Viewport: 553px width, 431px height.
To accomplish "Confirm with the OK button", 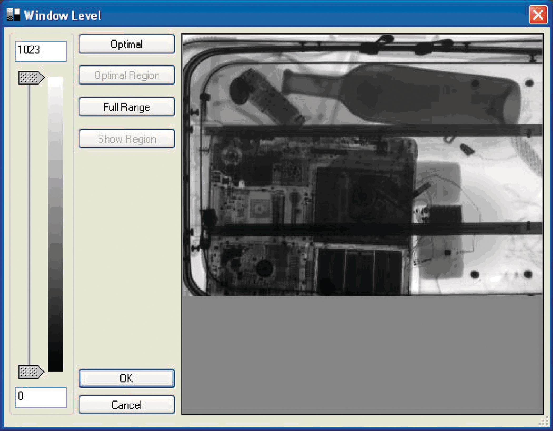I will 126,378.
